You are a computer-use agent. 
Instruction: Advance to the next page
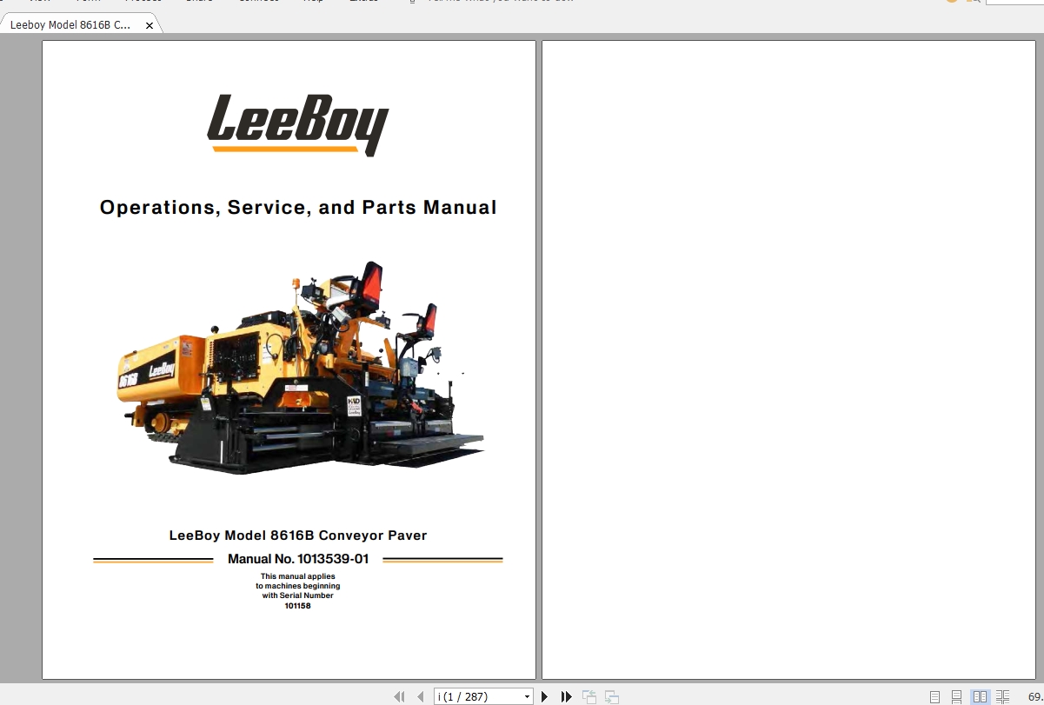pos(544,695)
